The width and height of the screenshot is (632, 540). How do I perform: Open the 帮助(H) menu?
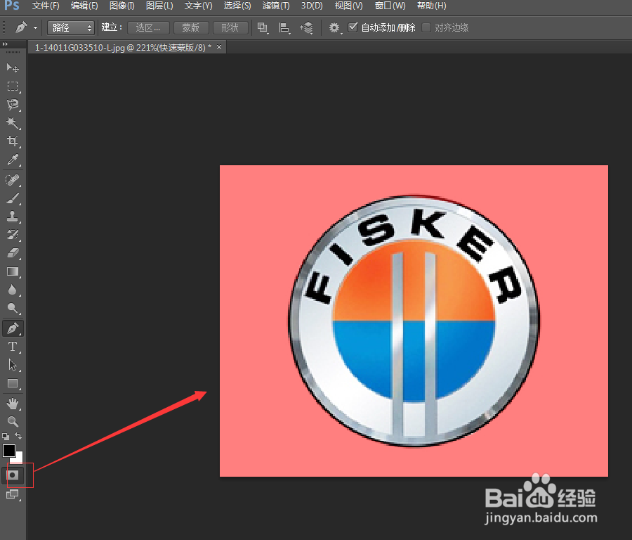click(x=432, y=6)
